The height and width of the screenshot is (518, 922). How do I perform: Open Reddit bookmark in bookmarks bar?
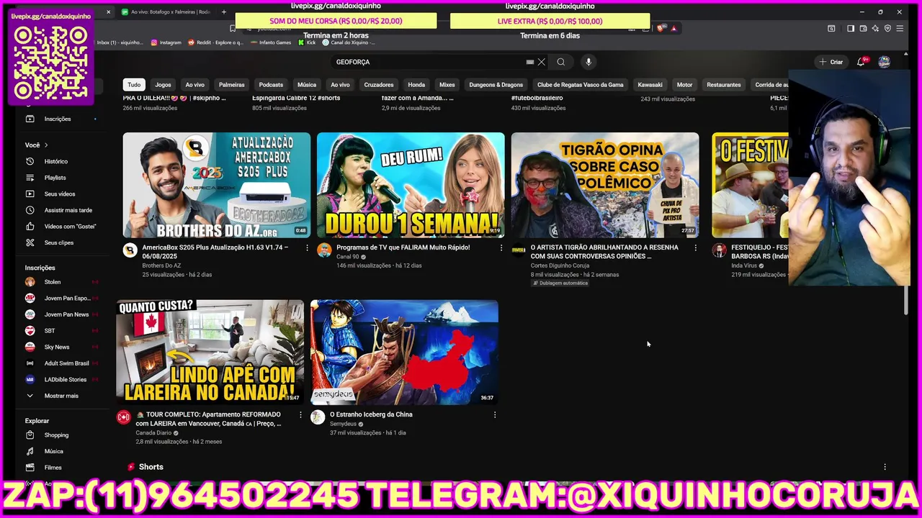click(x=215, y=42)
